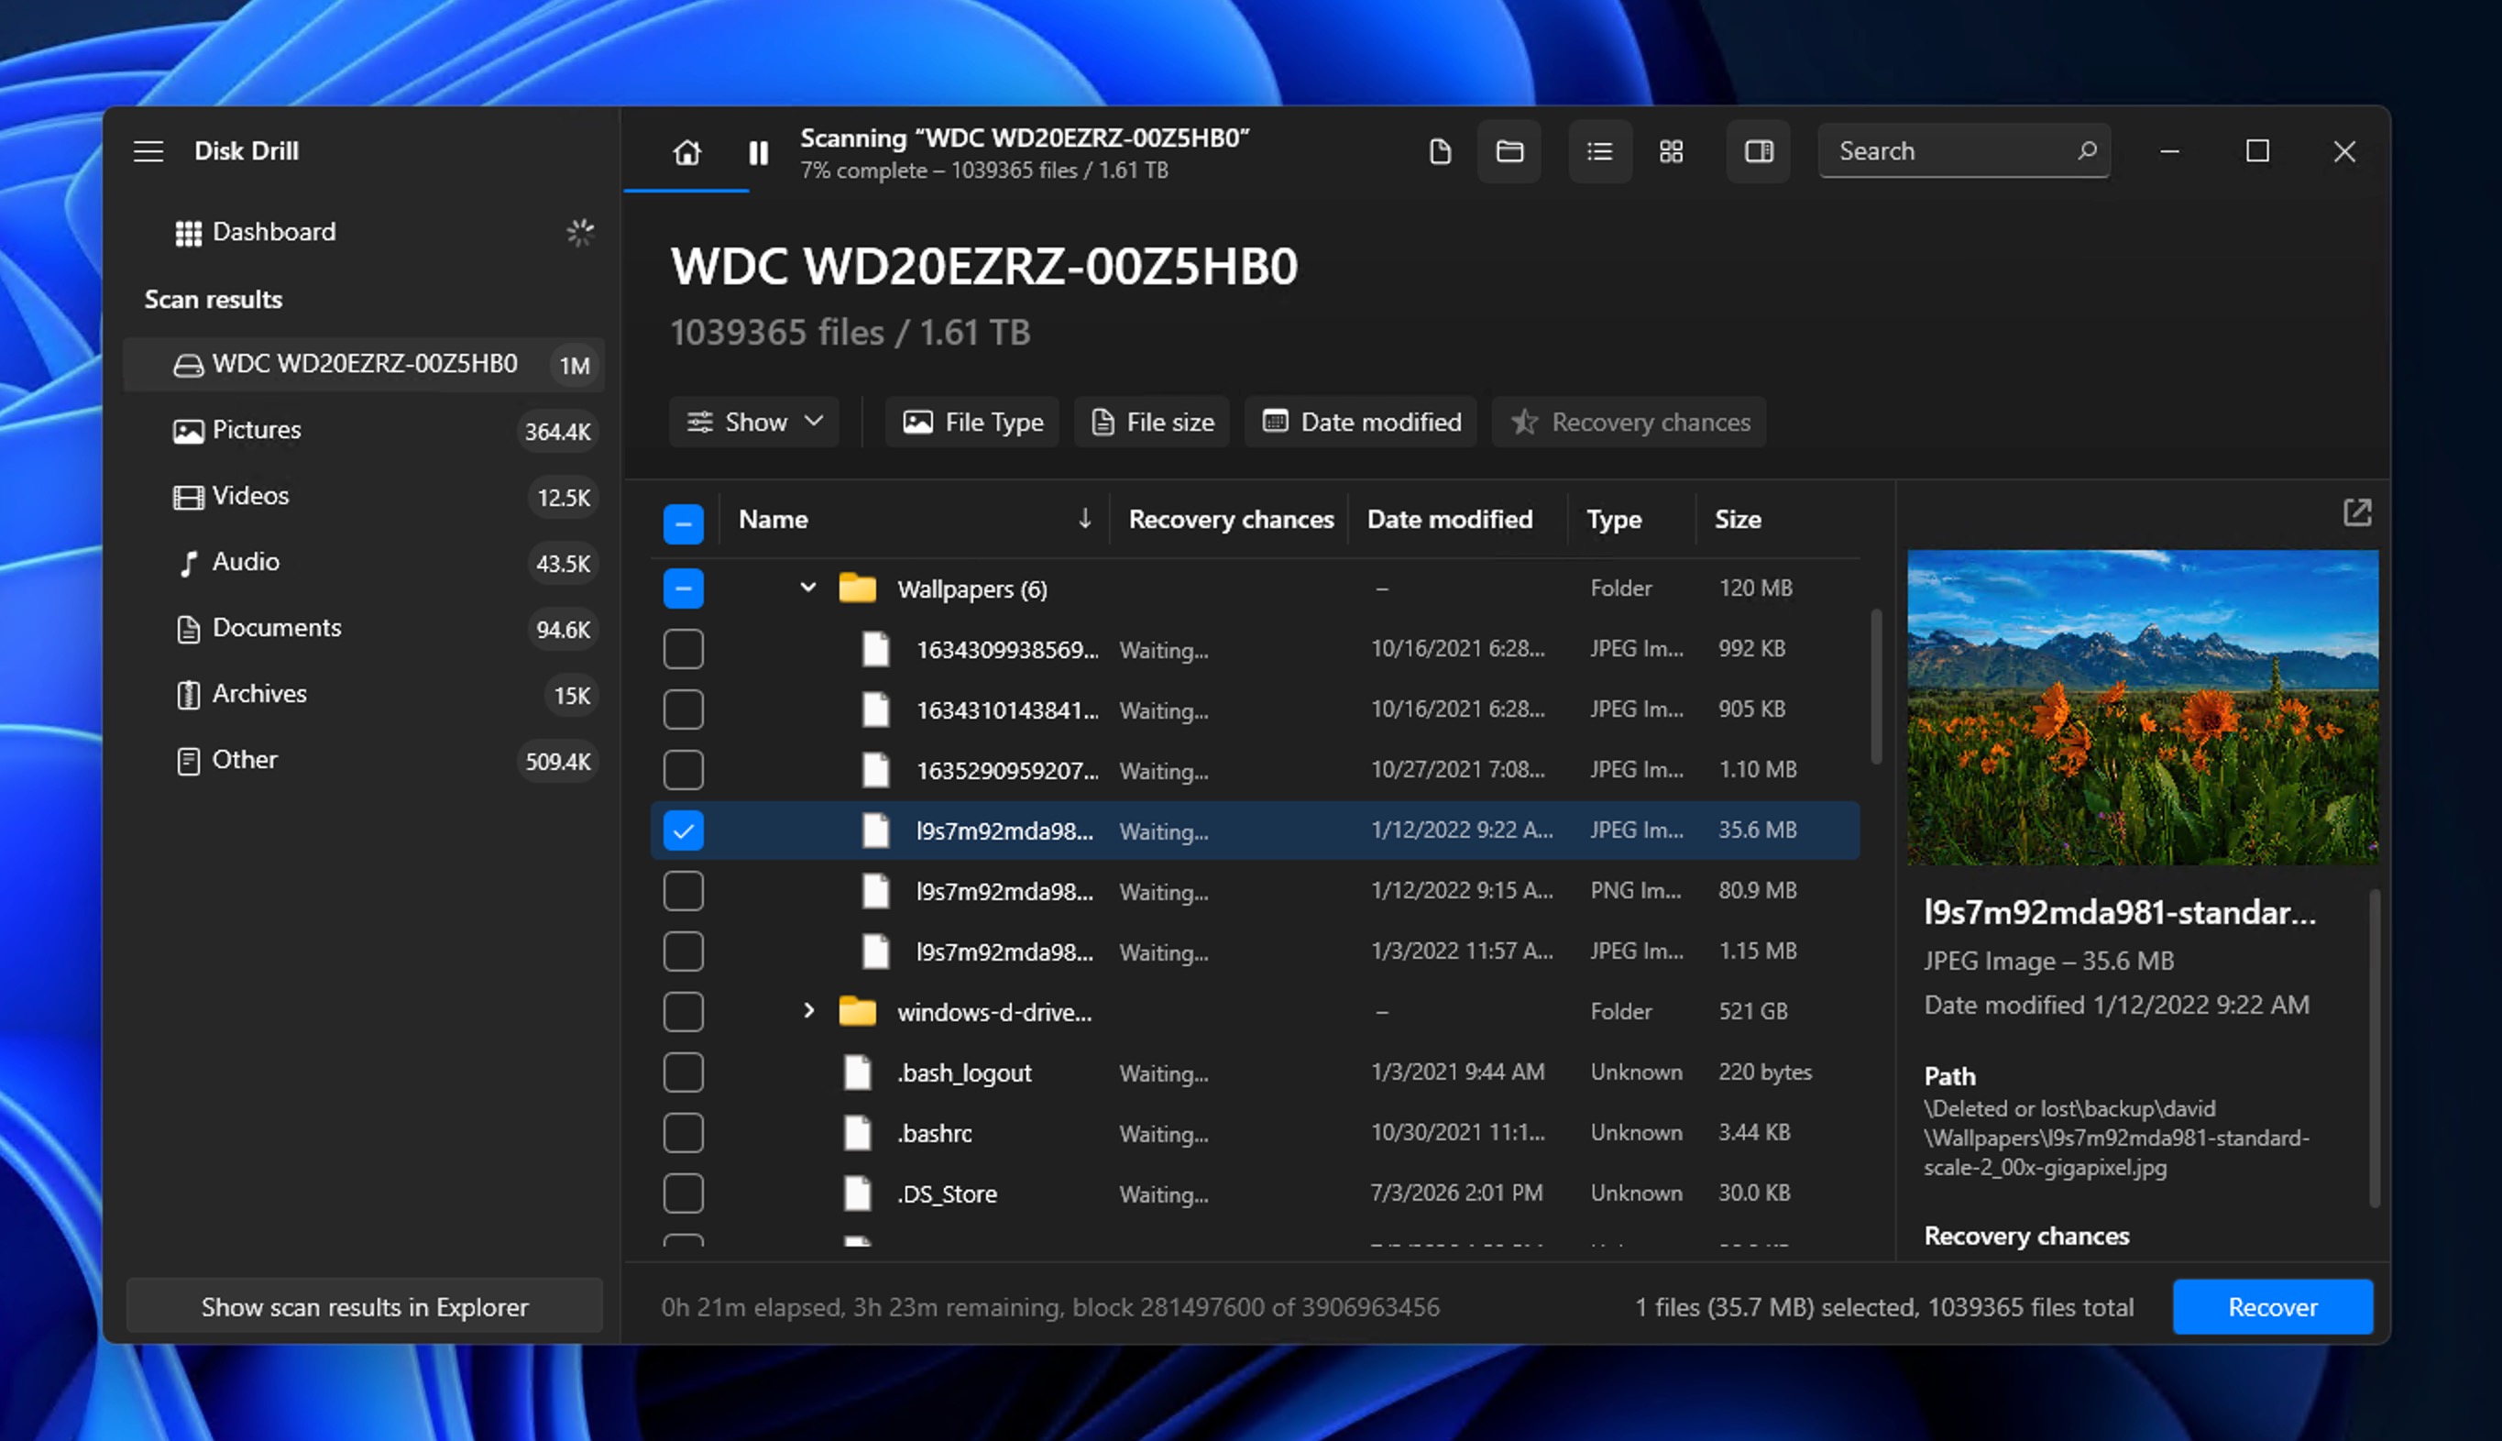Show Documents category results
The width and height of the screenshot is (2502, 1441).
point(364,629)
